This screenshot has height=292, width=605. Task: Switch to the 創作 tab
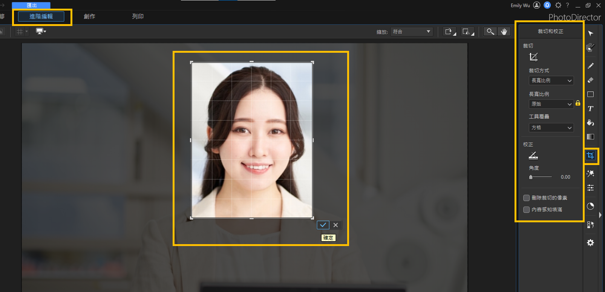click(x=89, y=16)
